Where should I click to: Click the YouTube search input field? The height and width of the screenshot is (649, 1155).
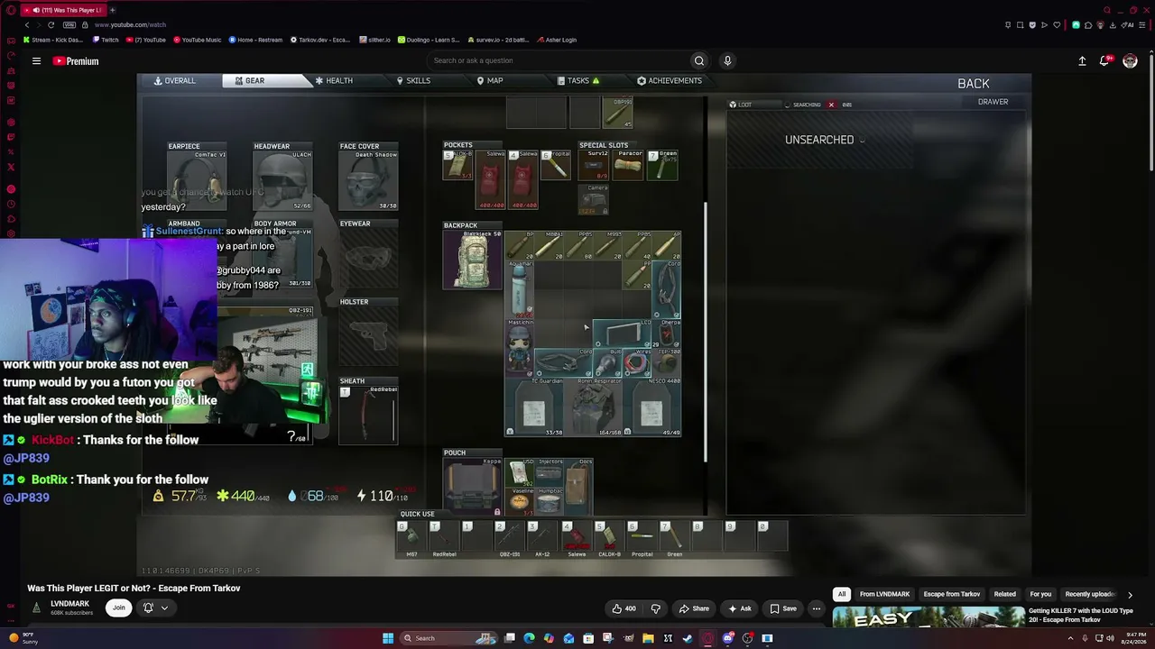tap(559, 60)
